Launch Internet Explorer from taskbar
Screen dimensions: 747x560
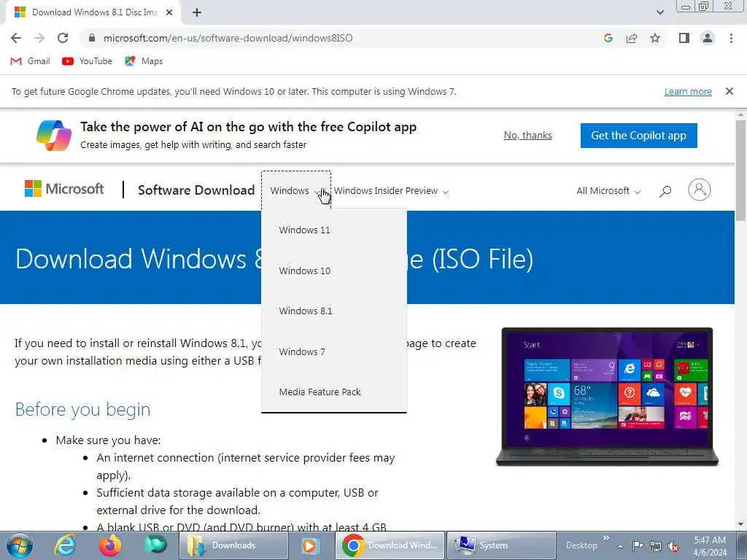(x=64, y=545)
